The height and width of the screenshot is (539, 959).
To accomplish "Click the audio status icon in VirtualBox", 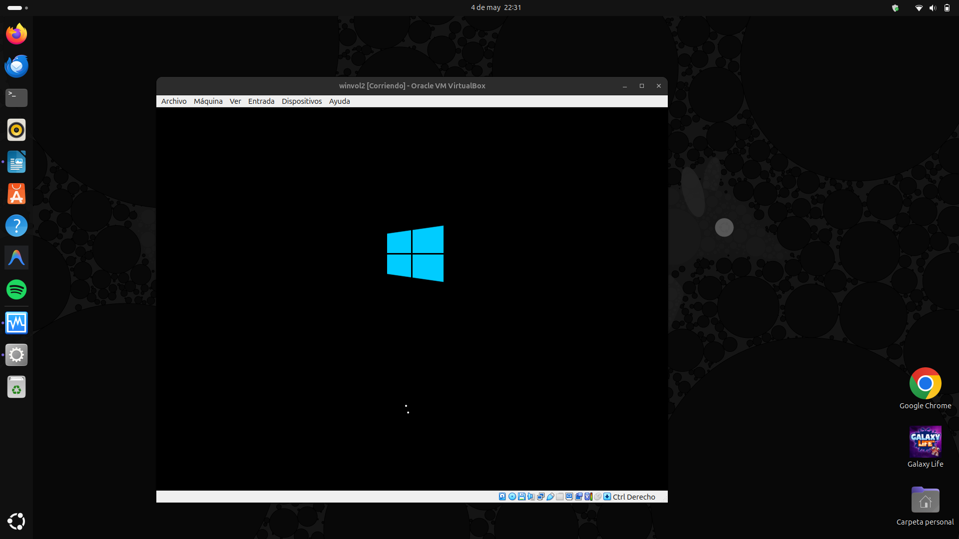I will tap(531, 497).
